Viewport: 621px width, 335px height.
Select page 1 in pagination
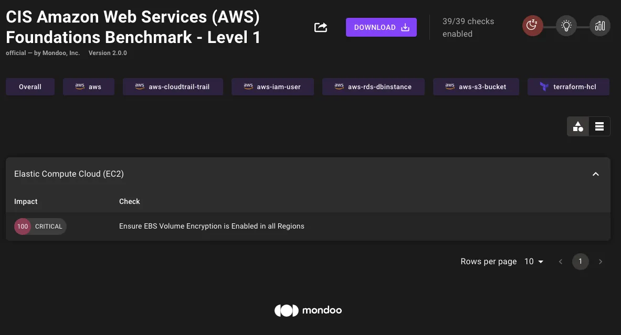(581, 262)
